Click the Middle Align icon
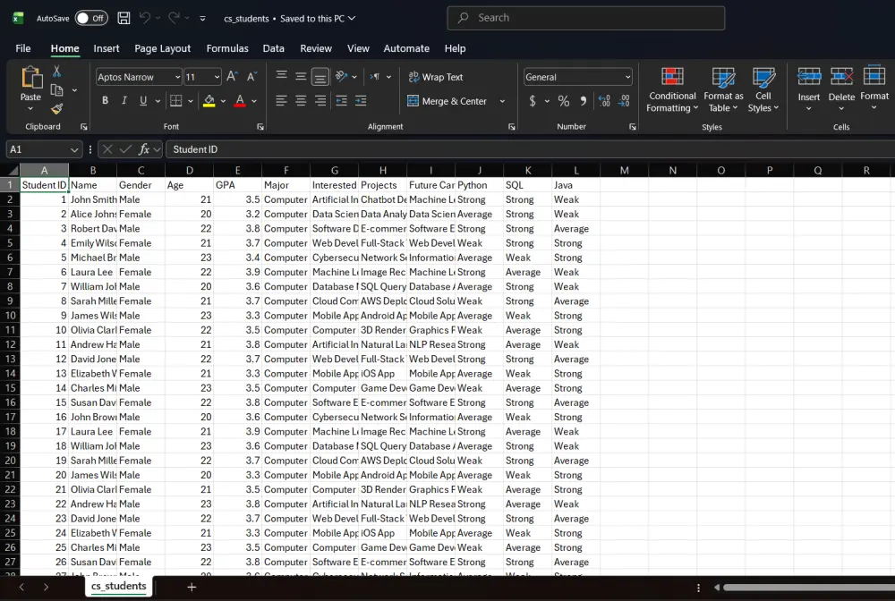895x601 pixels. (301, 76)
